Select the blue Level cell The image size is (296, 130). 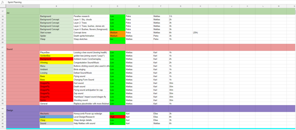pos(56,117)
